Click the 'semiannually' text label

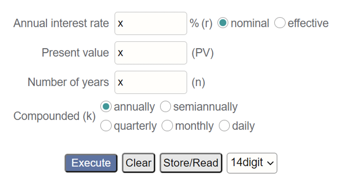pyautogui.click(x=205, y=107)
